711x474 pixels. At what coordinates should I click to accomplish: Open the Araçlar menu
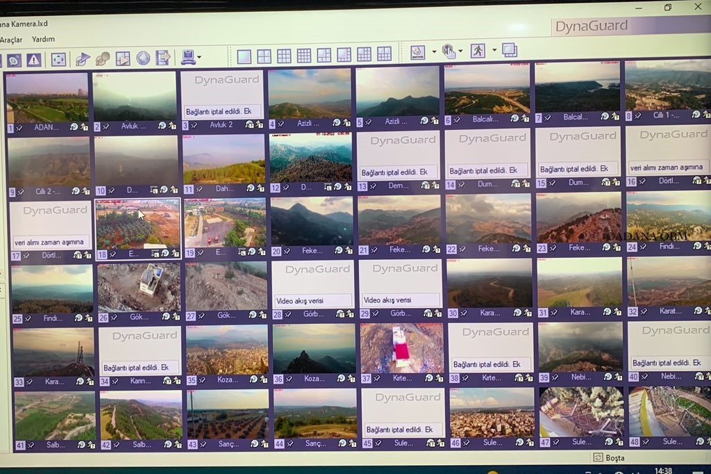11,40
